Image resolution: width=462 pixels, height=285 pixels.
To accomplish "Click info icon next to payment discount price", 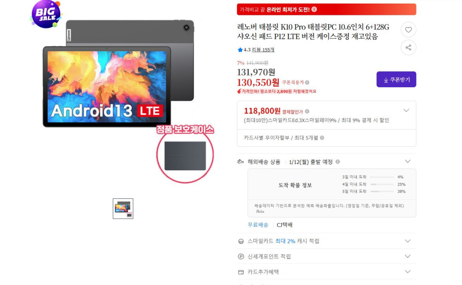I will pos(307,112).
